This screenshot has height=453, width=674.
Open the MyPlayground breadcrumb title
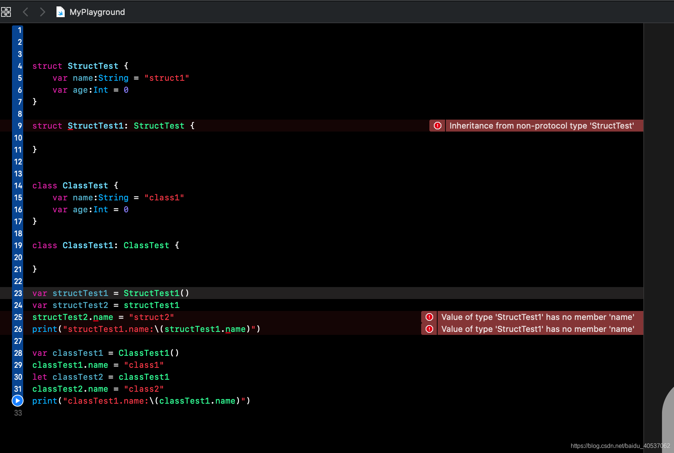97,12
